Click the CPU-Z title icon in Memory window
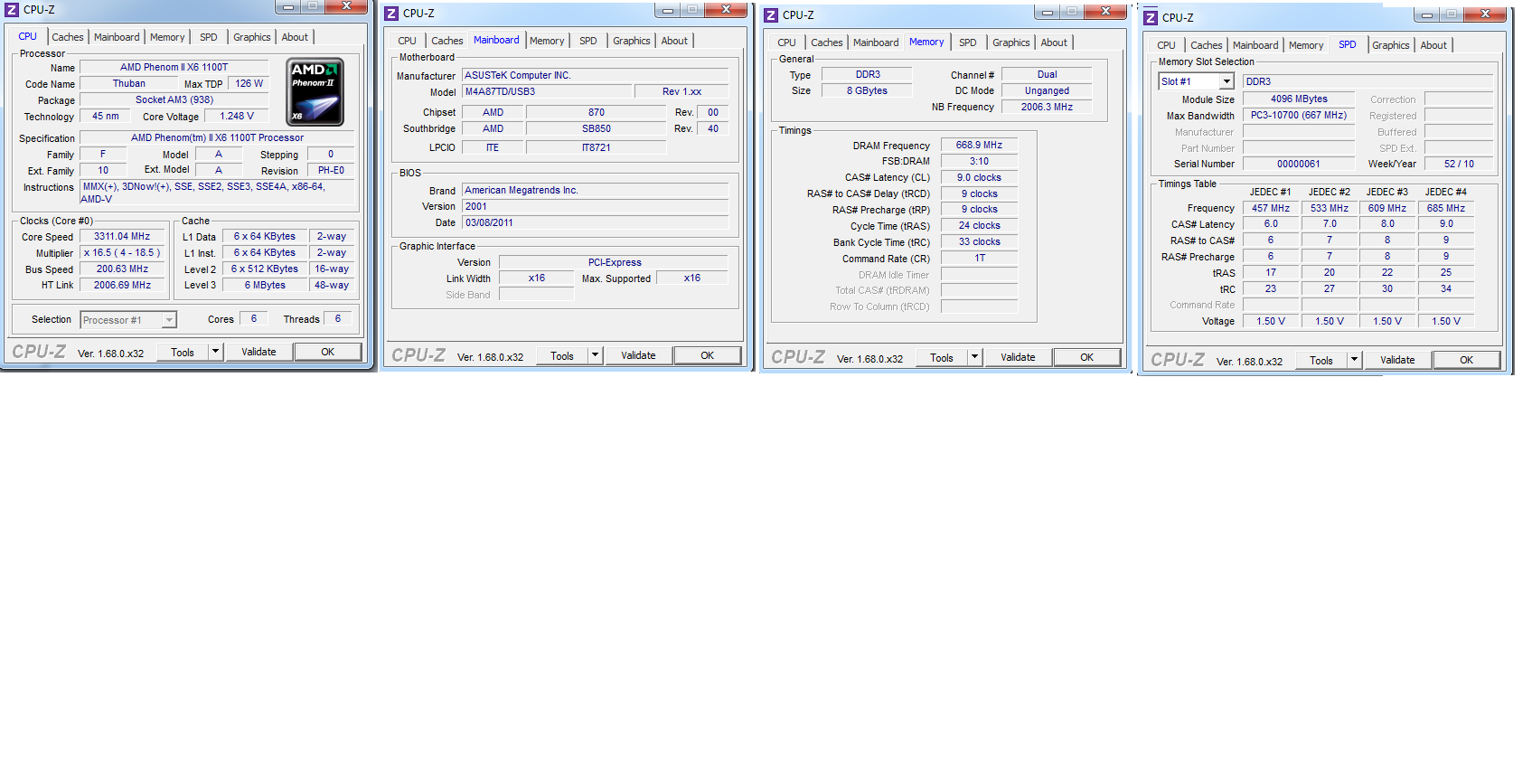The image size is (1532, 783). 771,15
